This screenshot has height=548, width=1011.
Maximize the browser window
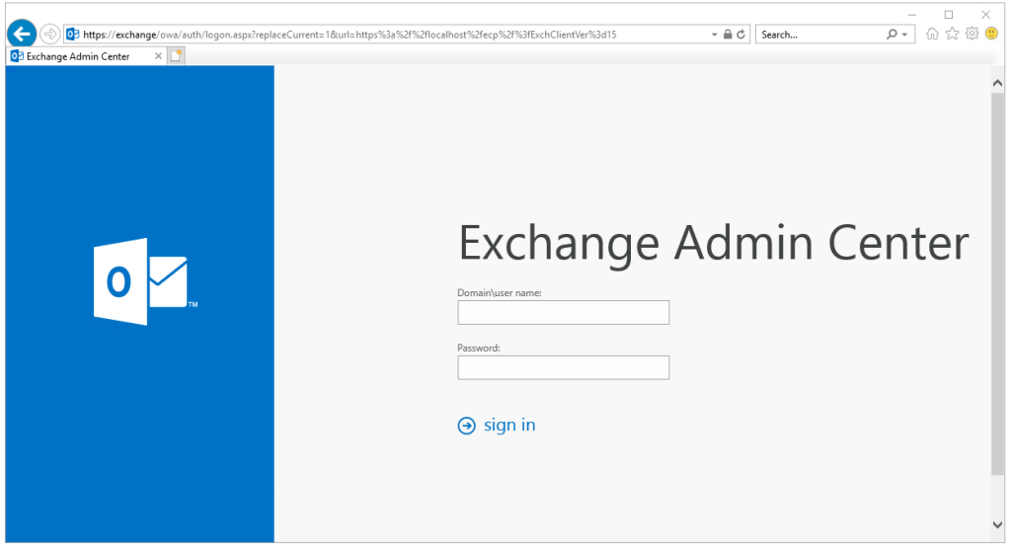949,15
